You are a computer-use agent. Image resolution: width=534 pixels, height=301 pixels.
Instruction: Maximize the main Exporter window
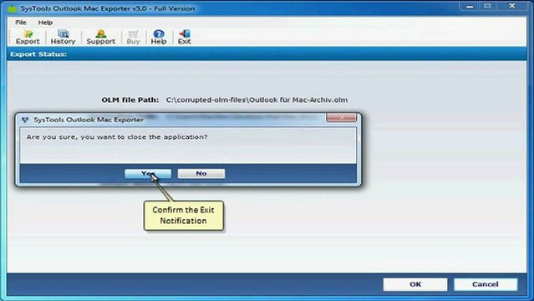(488, 6)
